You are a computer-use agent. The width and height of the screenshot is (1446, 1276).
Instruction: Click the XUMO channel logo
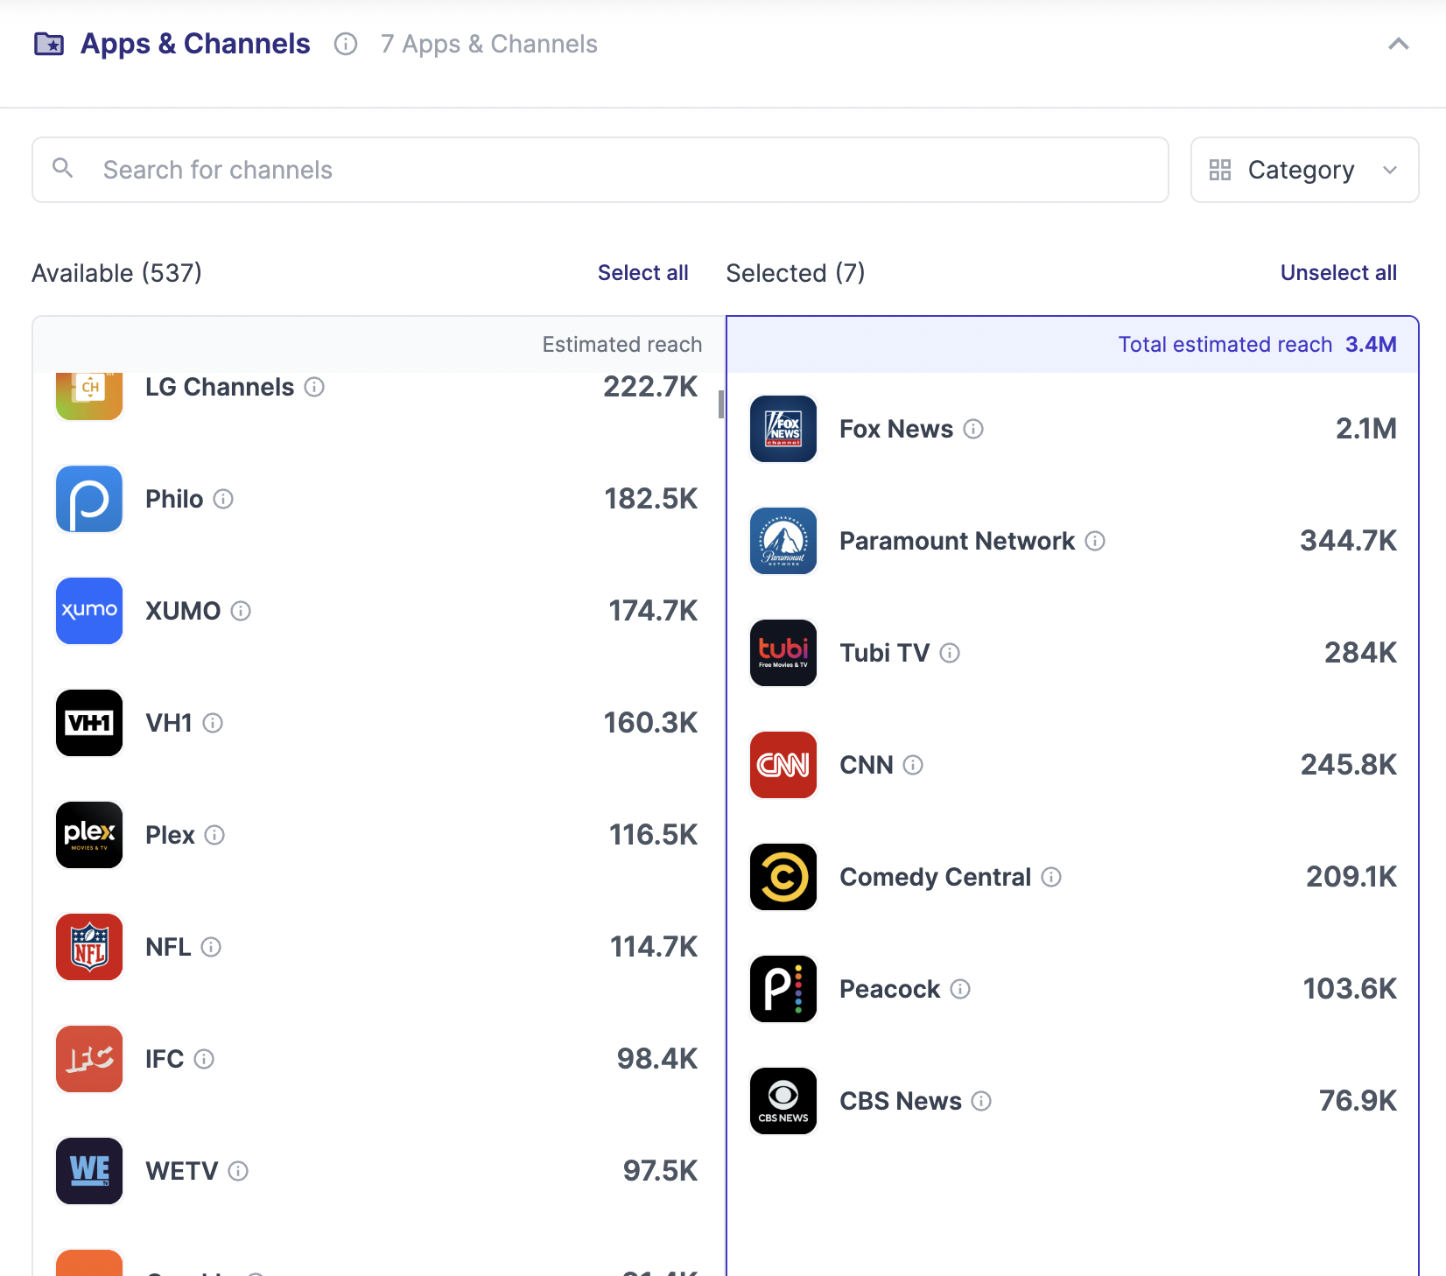(89, 611)
